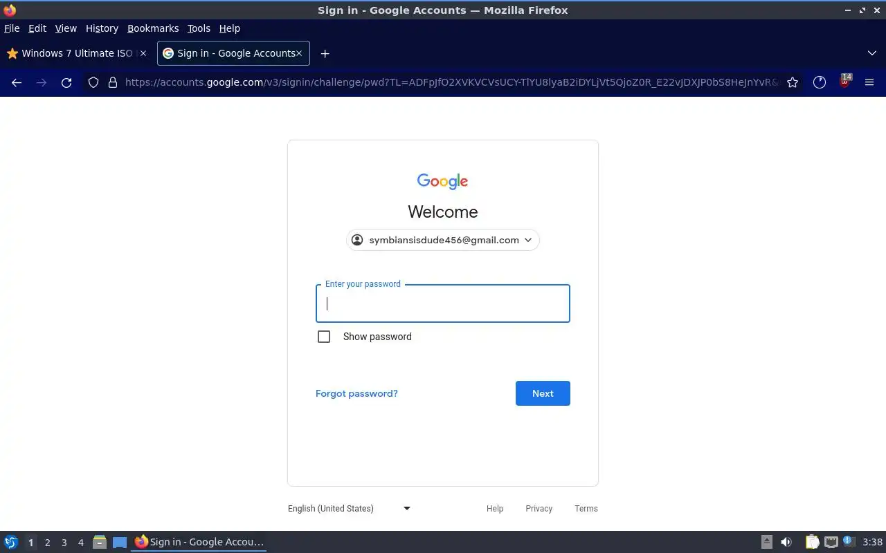
Task: Open the File menu
Action: coord(12,28)
